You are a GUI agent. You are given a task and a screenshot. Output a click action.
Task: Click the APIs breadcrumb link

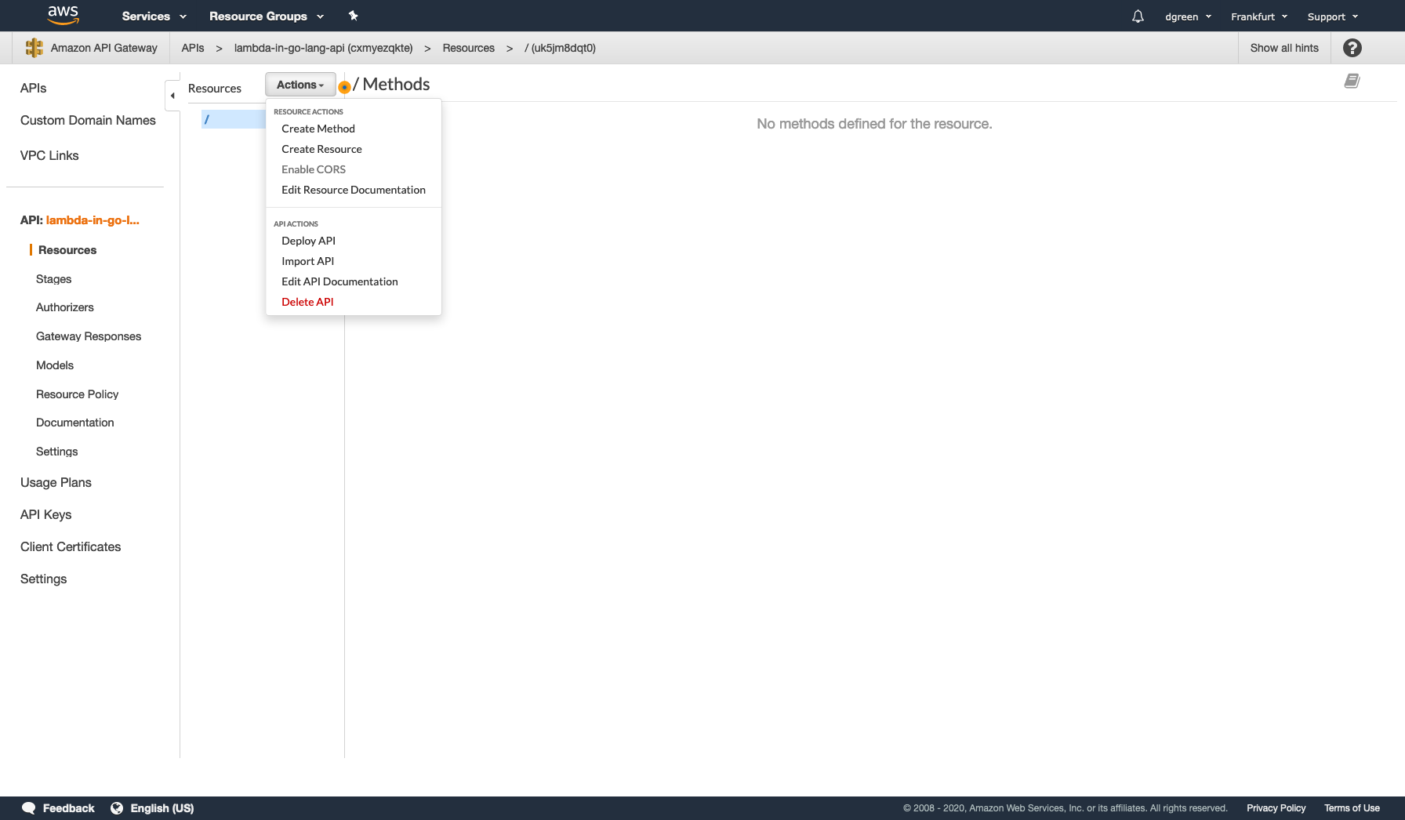(193, 48)
